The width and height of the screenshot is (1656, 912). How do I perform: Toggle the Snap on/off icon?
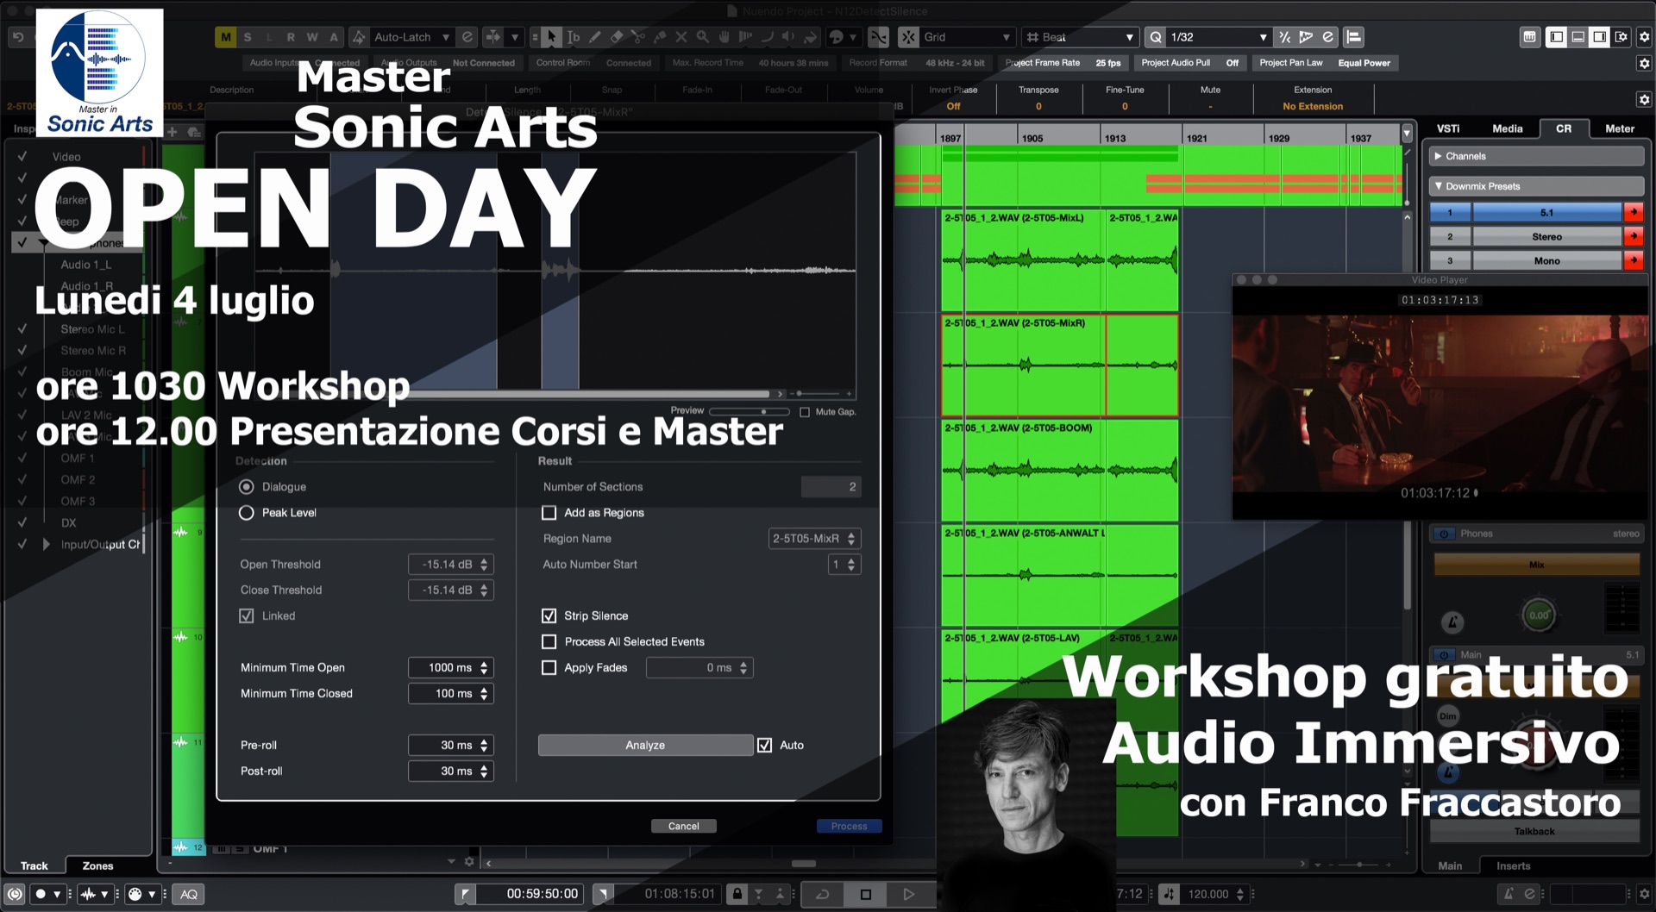[908, 37]
